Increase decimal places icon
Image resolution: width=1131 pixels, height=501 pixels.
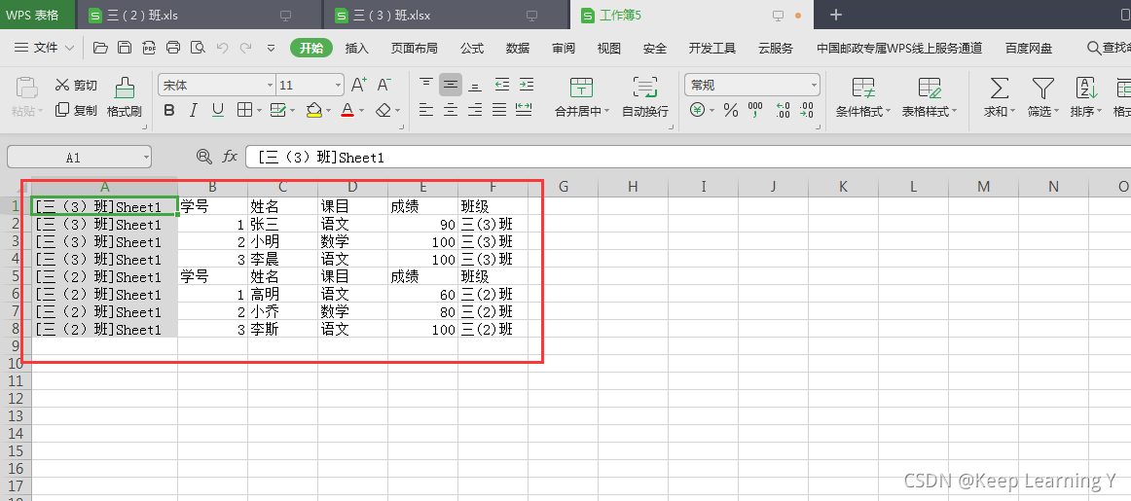pos(783,110)
